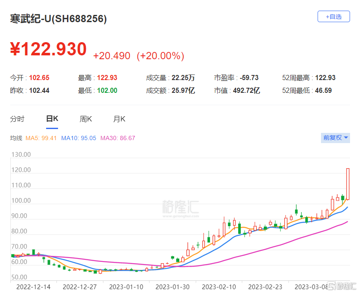Select the 日K chart tab

pos(52,119)
